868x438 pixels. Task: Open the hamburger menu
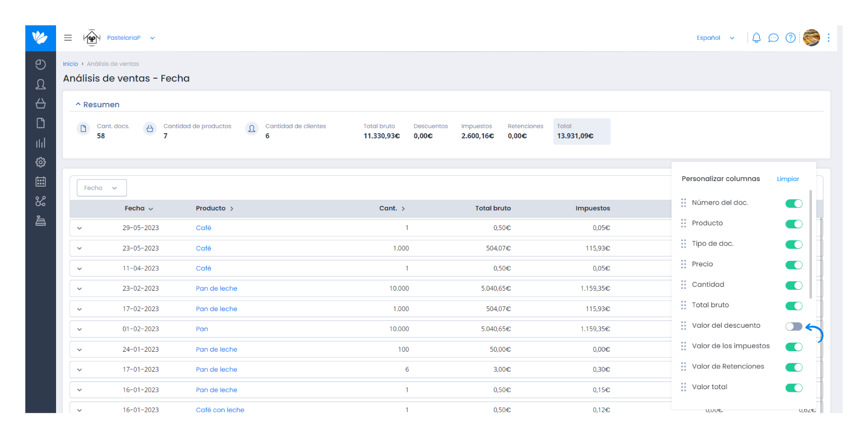(x=68, y=38)
